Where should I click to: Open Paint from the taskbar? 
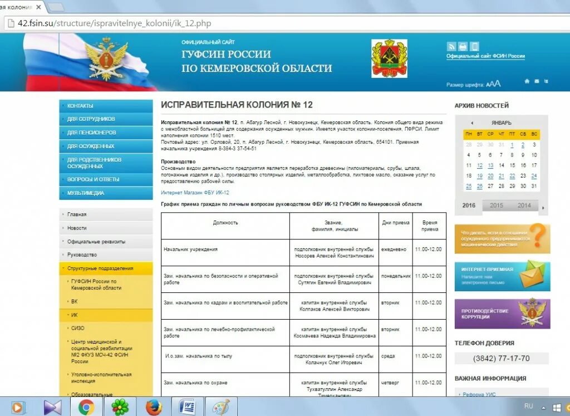click(221, 407)
